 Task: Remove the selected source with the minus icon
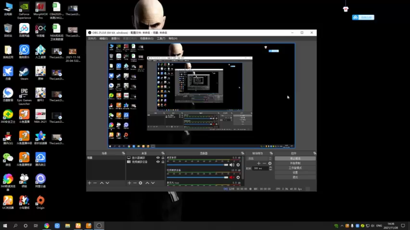click(135, 183)
